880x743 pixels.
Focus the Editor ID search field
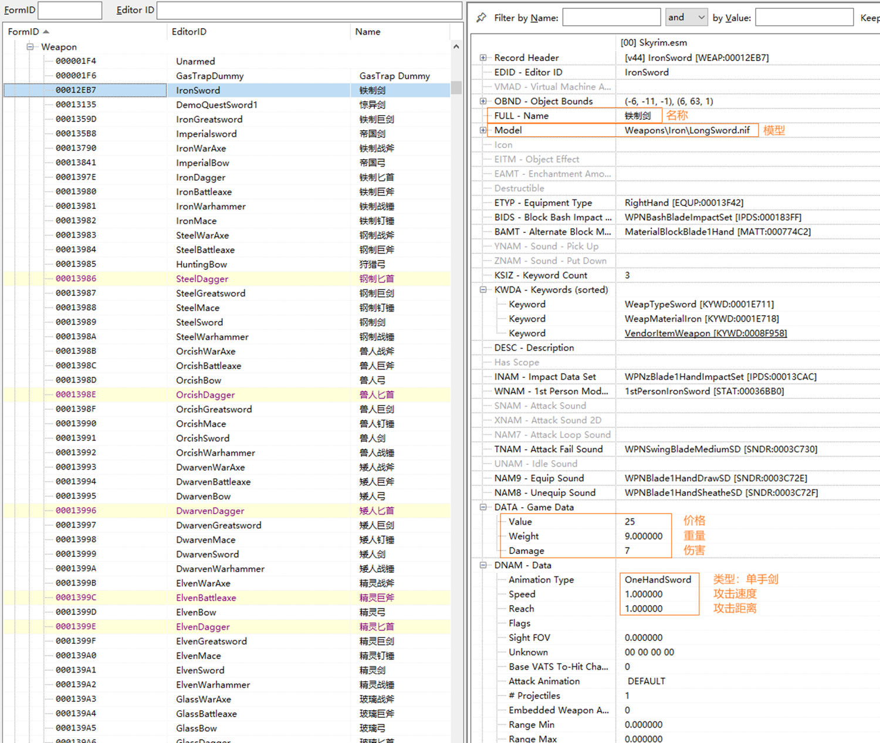click(309, 10)
